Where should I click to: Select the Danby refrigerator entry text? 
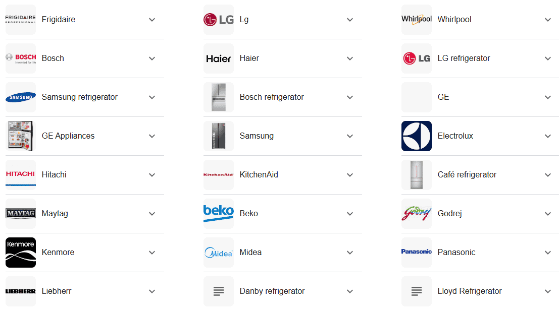[272, 291]
